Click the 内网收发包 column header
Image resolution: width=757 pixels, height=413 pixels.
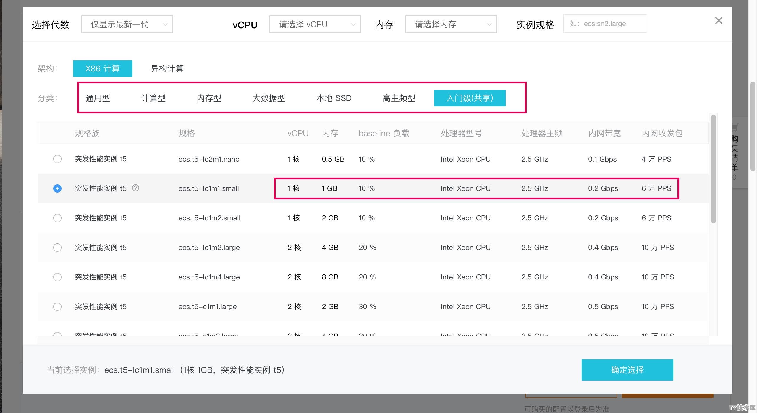point(662,133)
